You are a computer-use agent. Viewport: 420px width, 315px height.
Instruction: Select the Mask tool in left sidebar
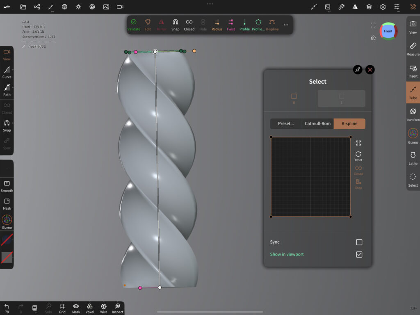[7, 203]
